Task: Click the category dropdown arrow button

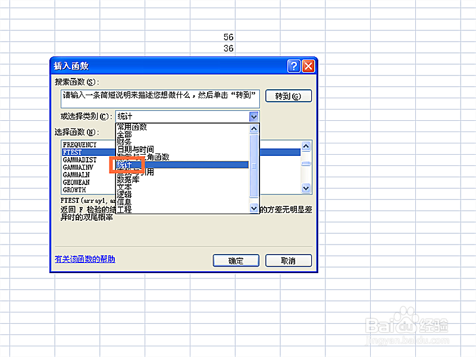Action: [254, 116]
